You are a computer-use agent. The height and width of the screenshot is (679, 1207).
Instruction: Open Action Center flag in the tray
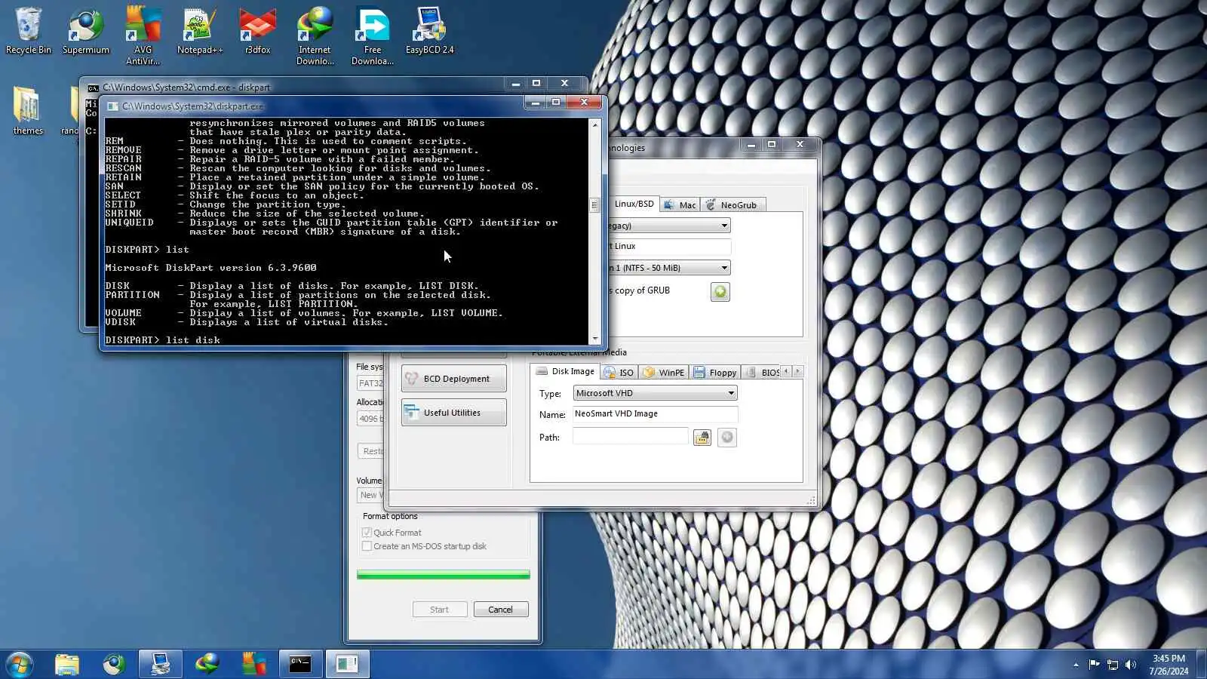[x=1094, y=665]
